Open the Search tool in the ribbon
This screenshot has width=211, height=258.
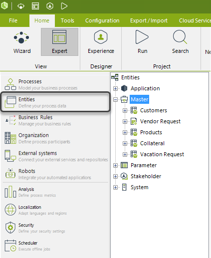click(x=180, y=42)
